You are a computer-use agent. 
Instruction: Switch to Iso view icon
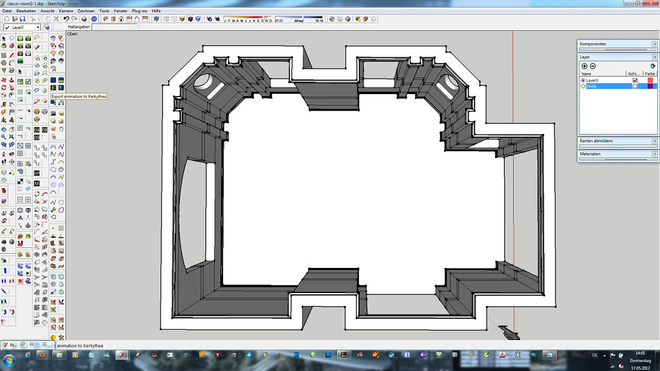tap(105, 19)
